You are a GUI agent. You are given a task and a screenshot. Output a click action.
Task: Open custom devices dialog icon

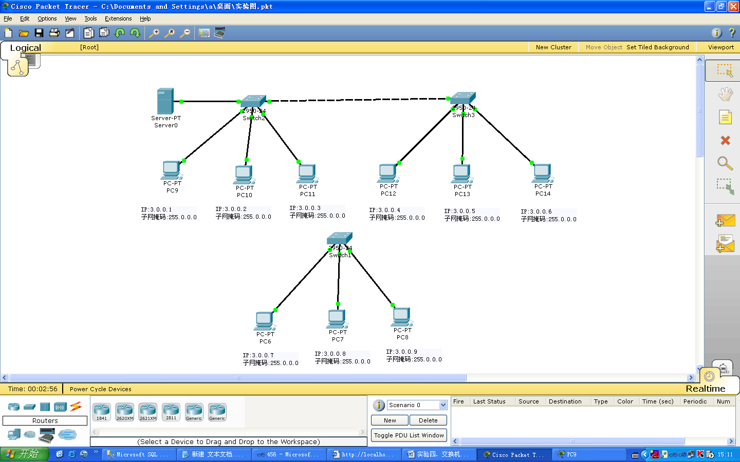[219, 33]
